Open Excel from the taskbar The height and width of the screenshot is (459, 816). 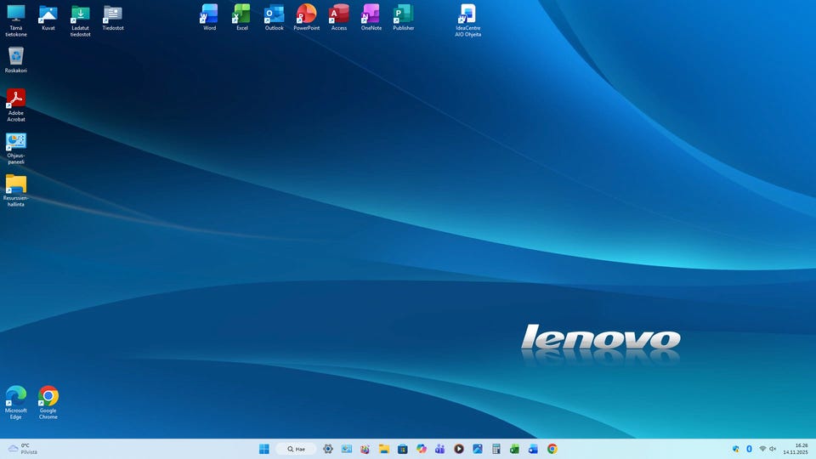pos(515,449)
